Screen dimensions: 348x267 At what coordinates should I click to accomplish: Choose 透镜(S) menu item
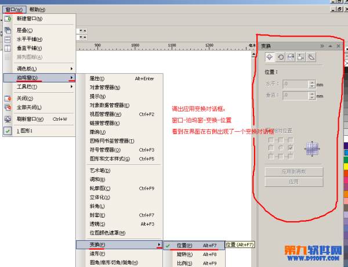(x=120, y=224)
